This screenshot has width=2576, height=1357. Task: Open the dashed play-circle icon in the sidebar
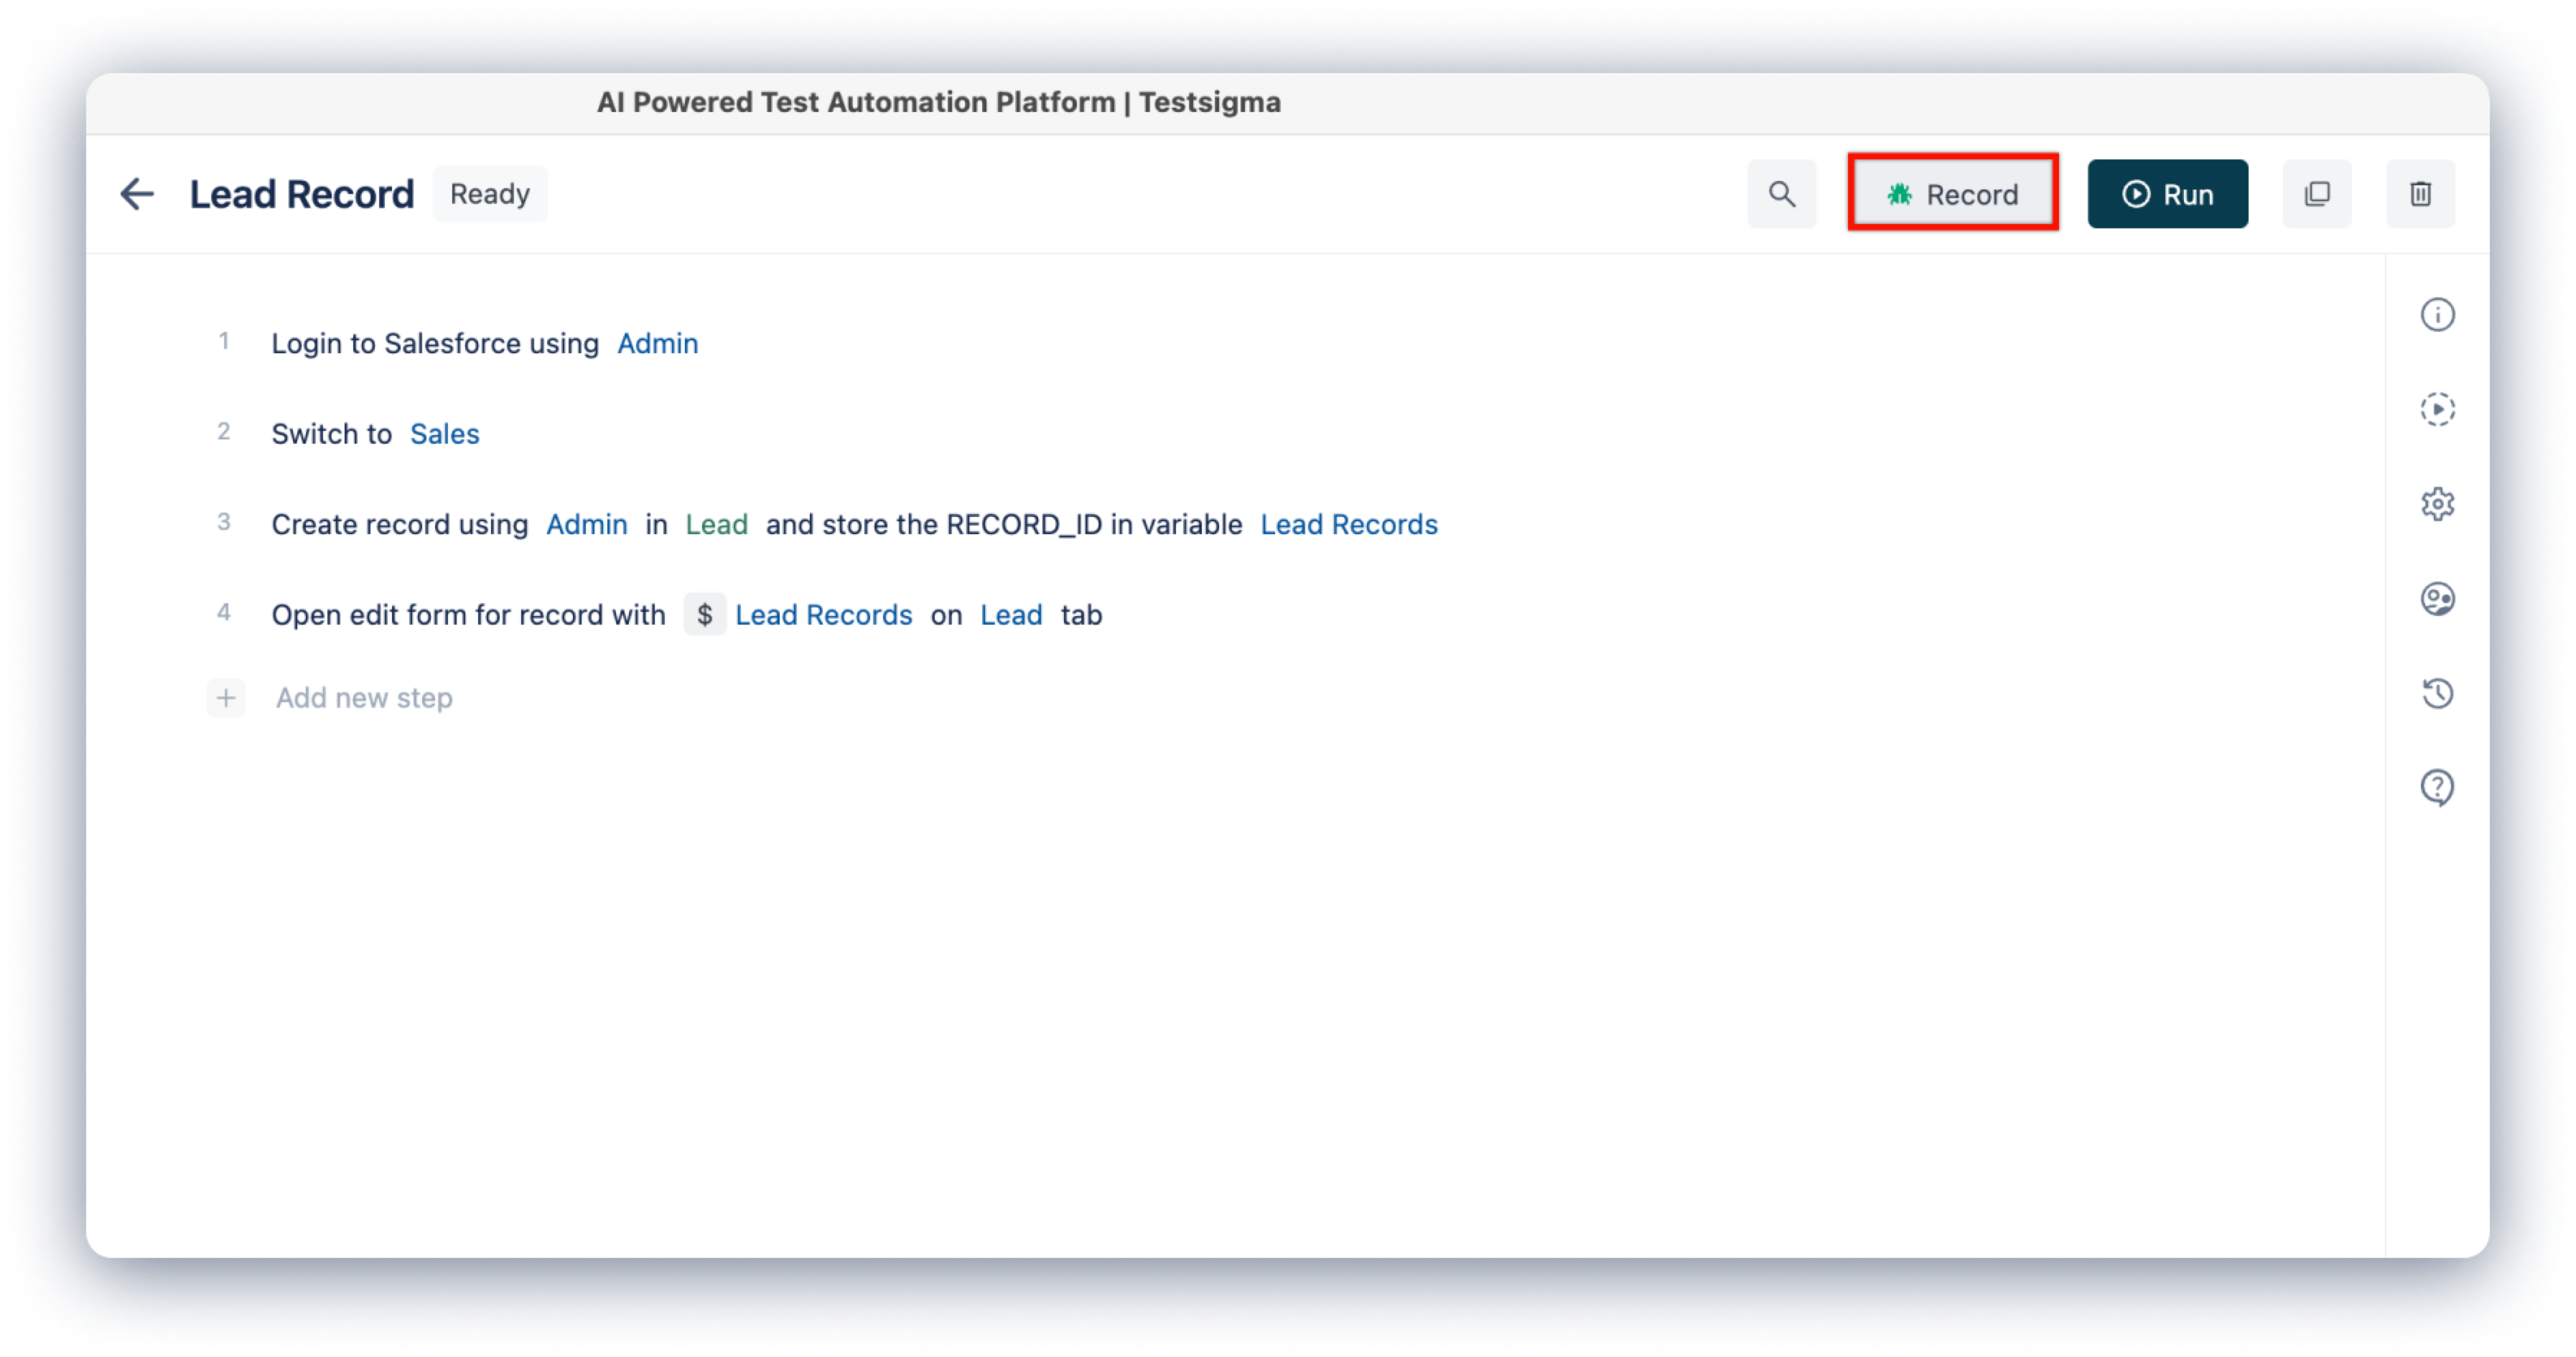(x=2437, y=410)
